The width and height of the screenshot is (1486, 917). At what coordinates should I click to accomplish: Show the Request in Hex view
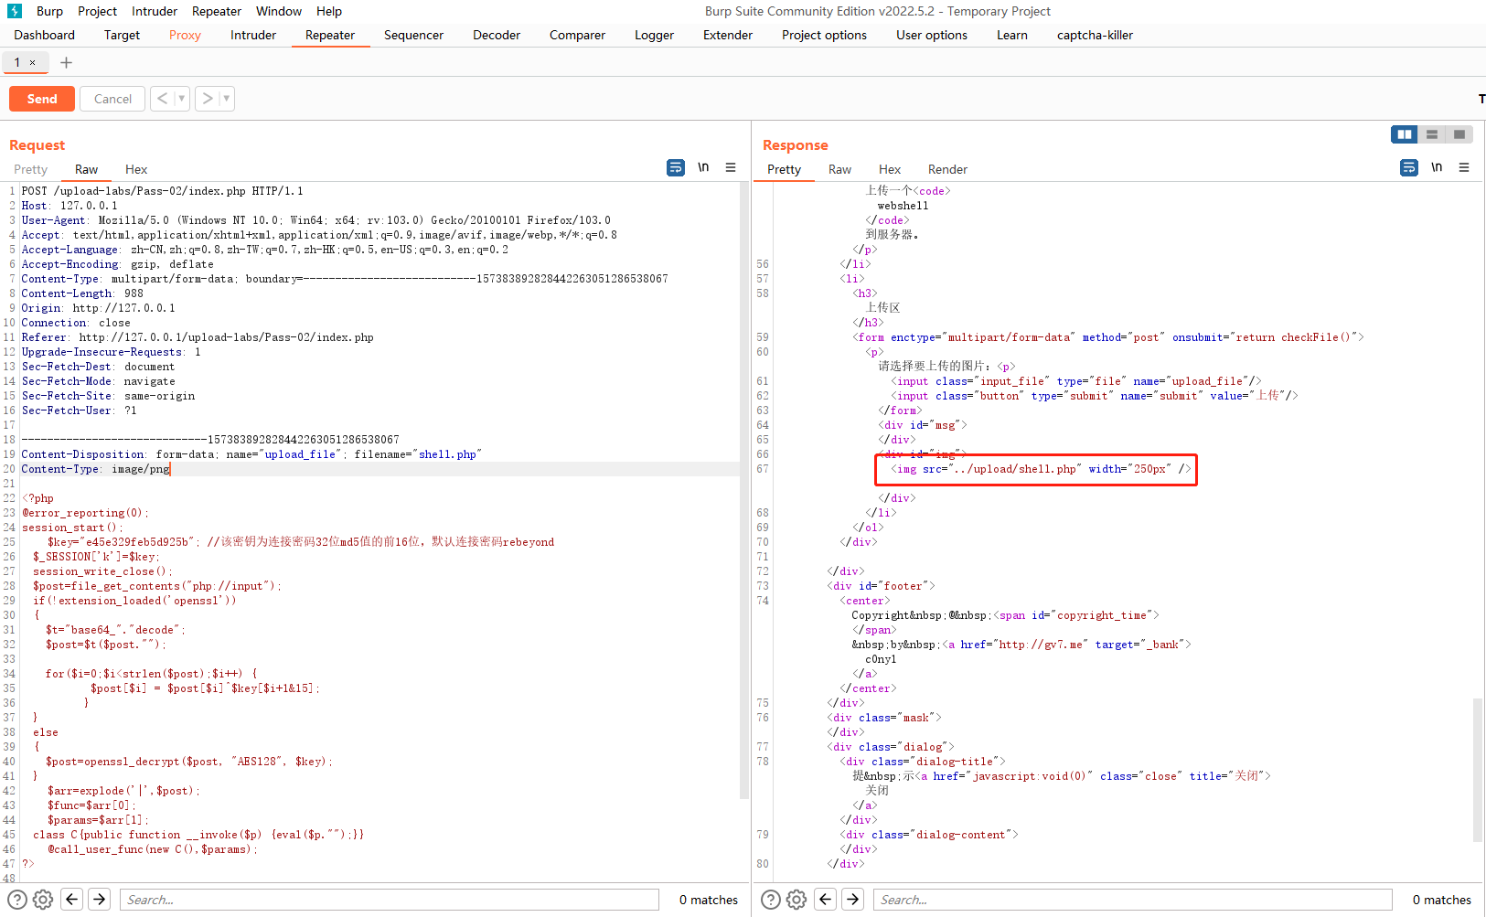tap(136, 169)
